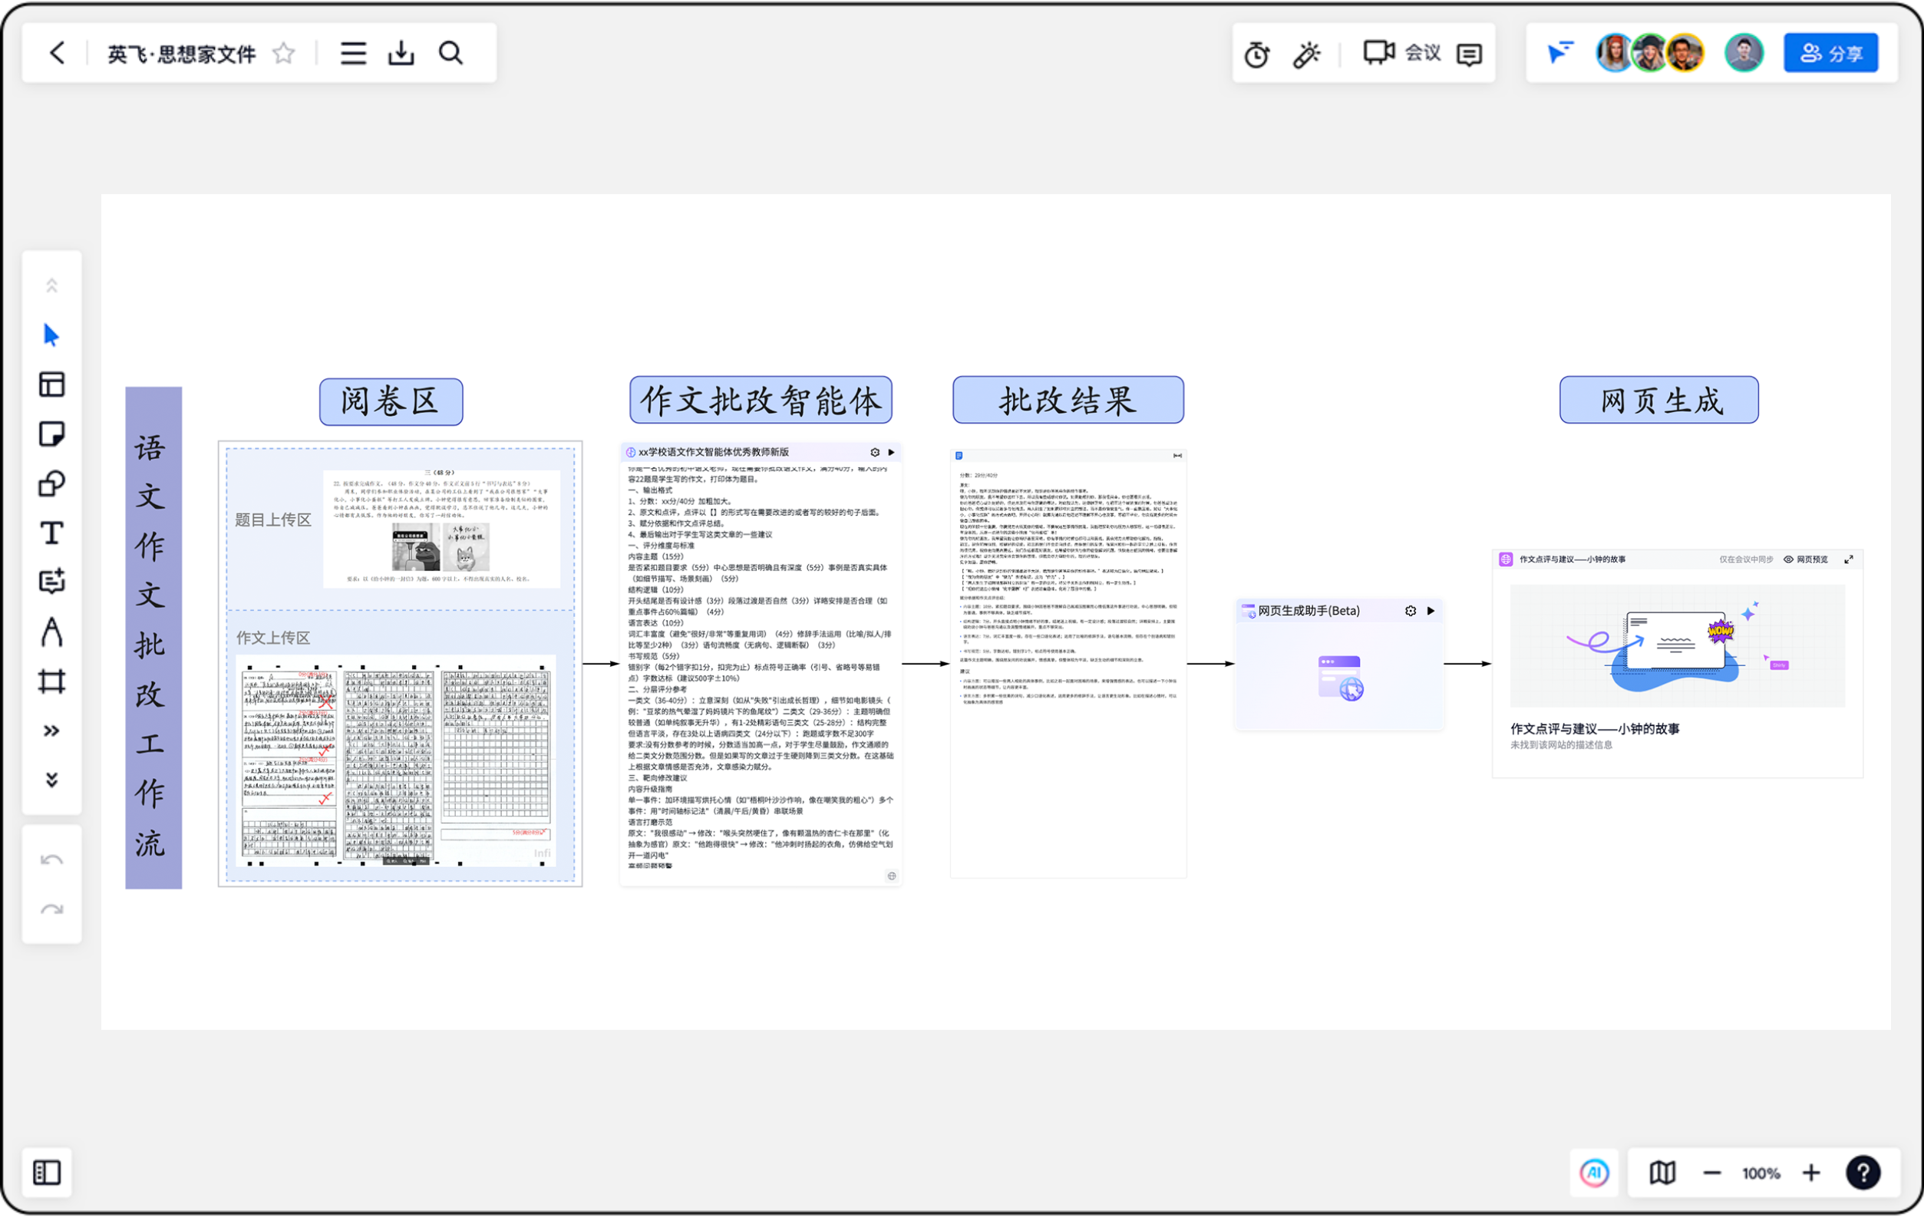1924x1224 pixels.
Task: Toggle 网页预览 eye icon
Action: point(1788,560)
